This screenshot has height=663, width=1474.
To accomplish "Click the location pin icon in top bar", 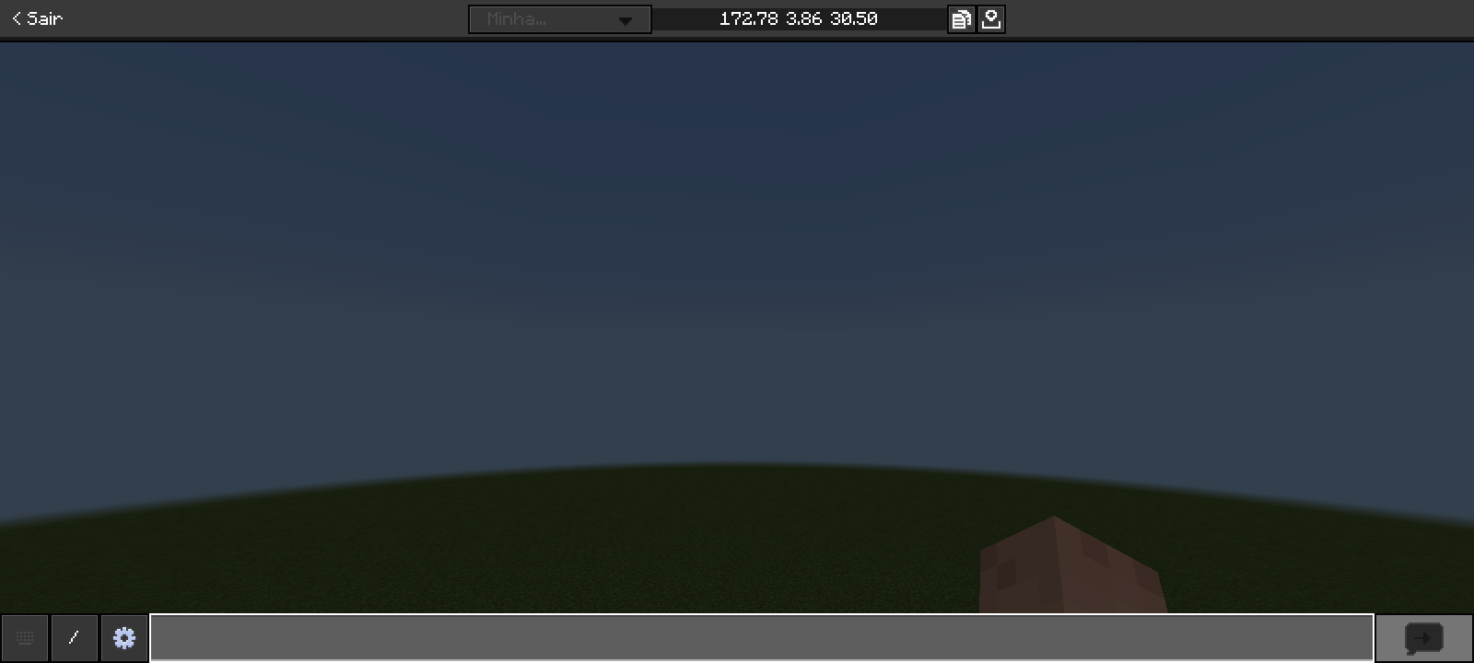I will 991,19.
